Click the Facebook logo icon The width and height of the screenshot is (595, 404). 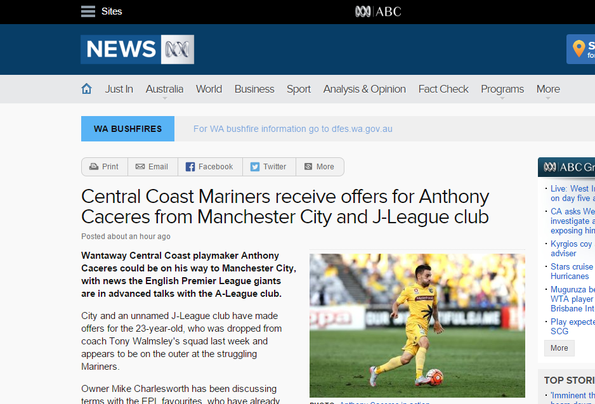[190, 167]
